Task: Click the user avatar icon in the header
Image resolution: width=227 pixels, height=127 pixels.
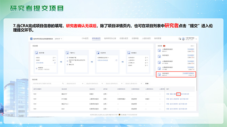Action: pos(183,39)
